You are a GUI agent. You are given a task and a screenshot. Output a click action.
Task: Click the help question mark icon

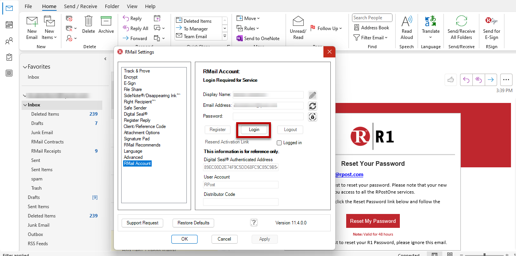(254, 222)
